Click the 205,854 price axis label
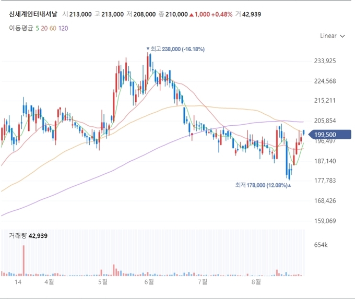The height and width of the screenshot is (299, 355). point(325,121)
